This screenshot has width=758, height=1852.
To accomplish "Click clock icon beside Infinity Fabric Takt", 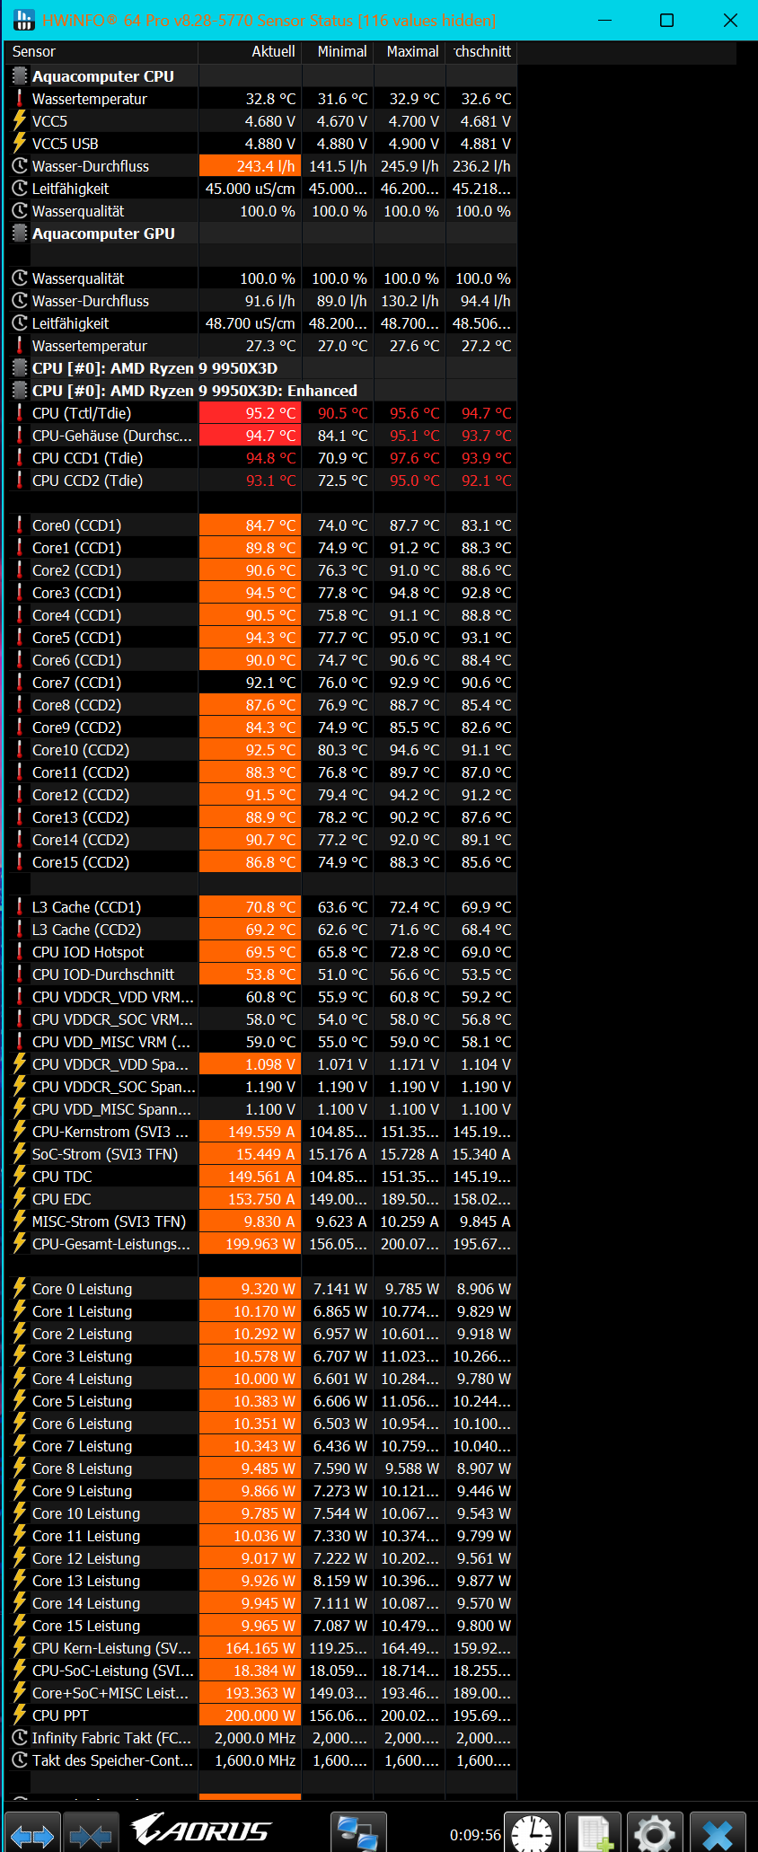I will [20, 1738].
